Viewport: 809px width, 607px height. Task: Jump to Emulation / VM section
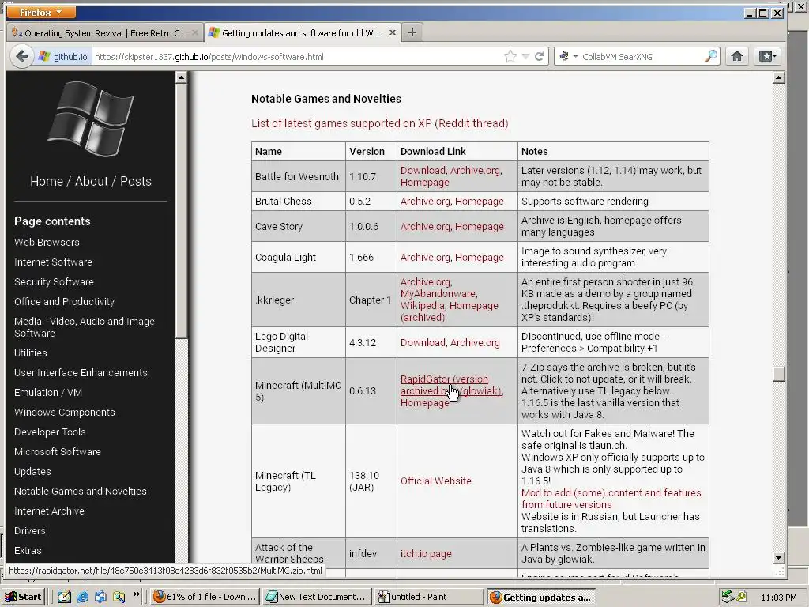click(x=48, y=392)
